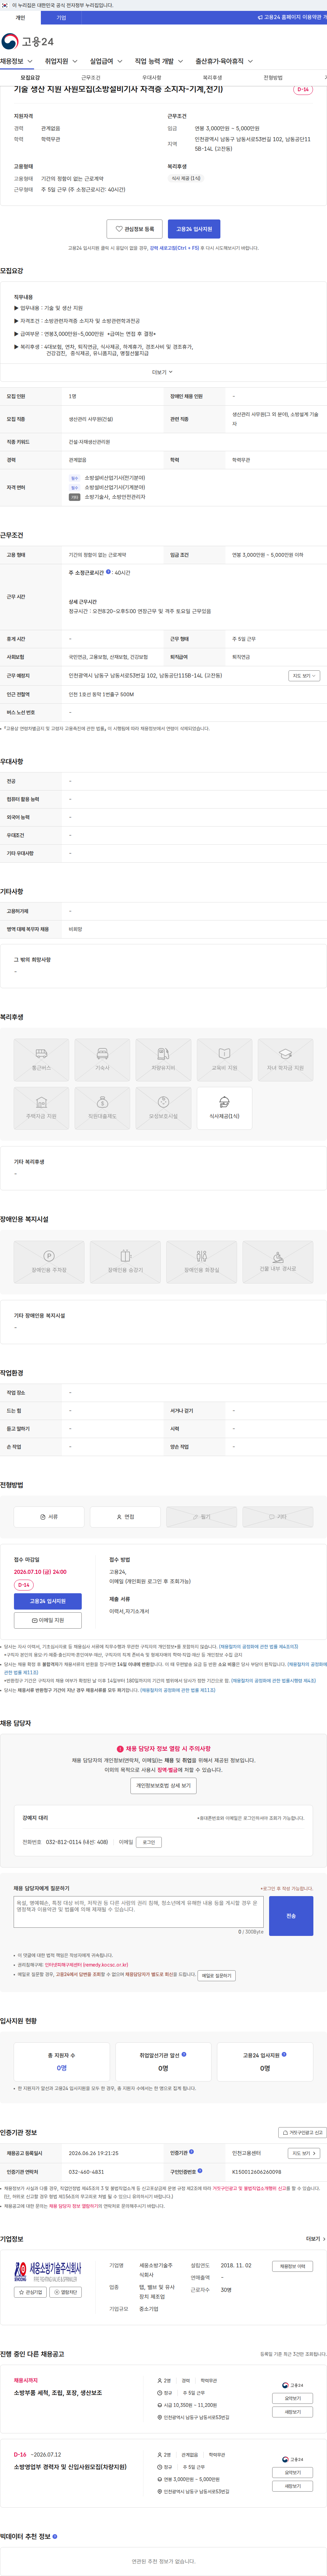Image resolution: width=327 pixels, height=2576 pixels.
Task: Expand the 실업급여 menu
Action: click(x=106, y=61)
